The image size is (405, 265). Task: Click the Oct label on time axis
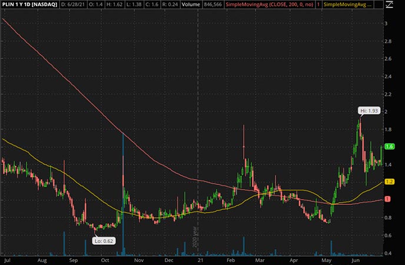click(105, 260)
